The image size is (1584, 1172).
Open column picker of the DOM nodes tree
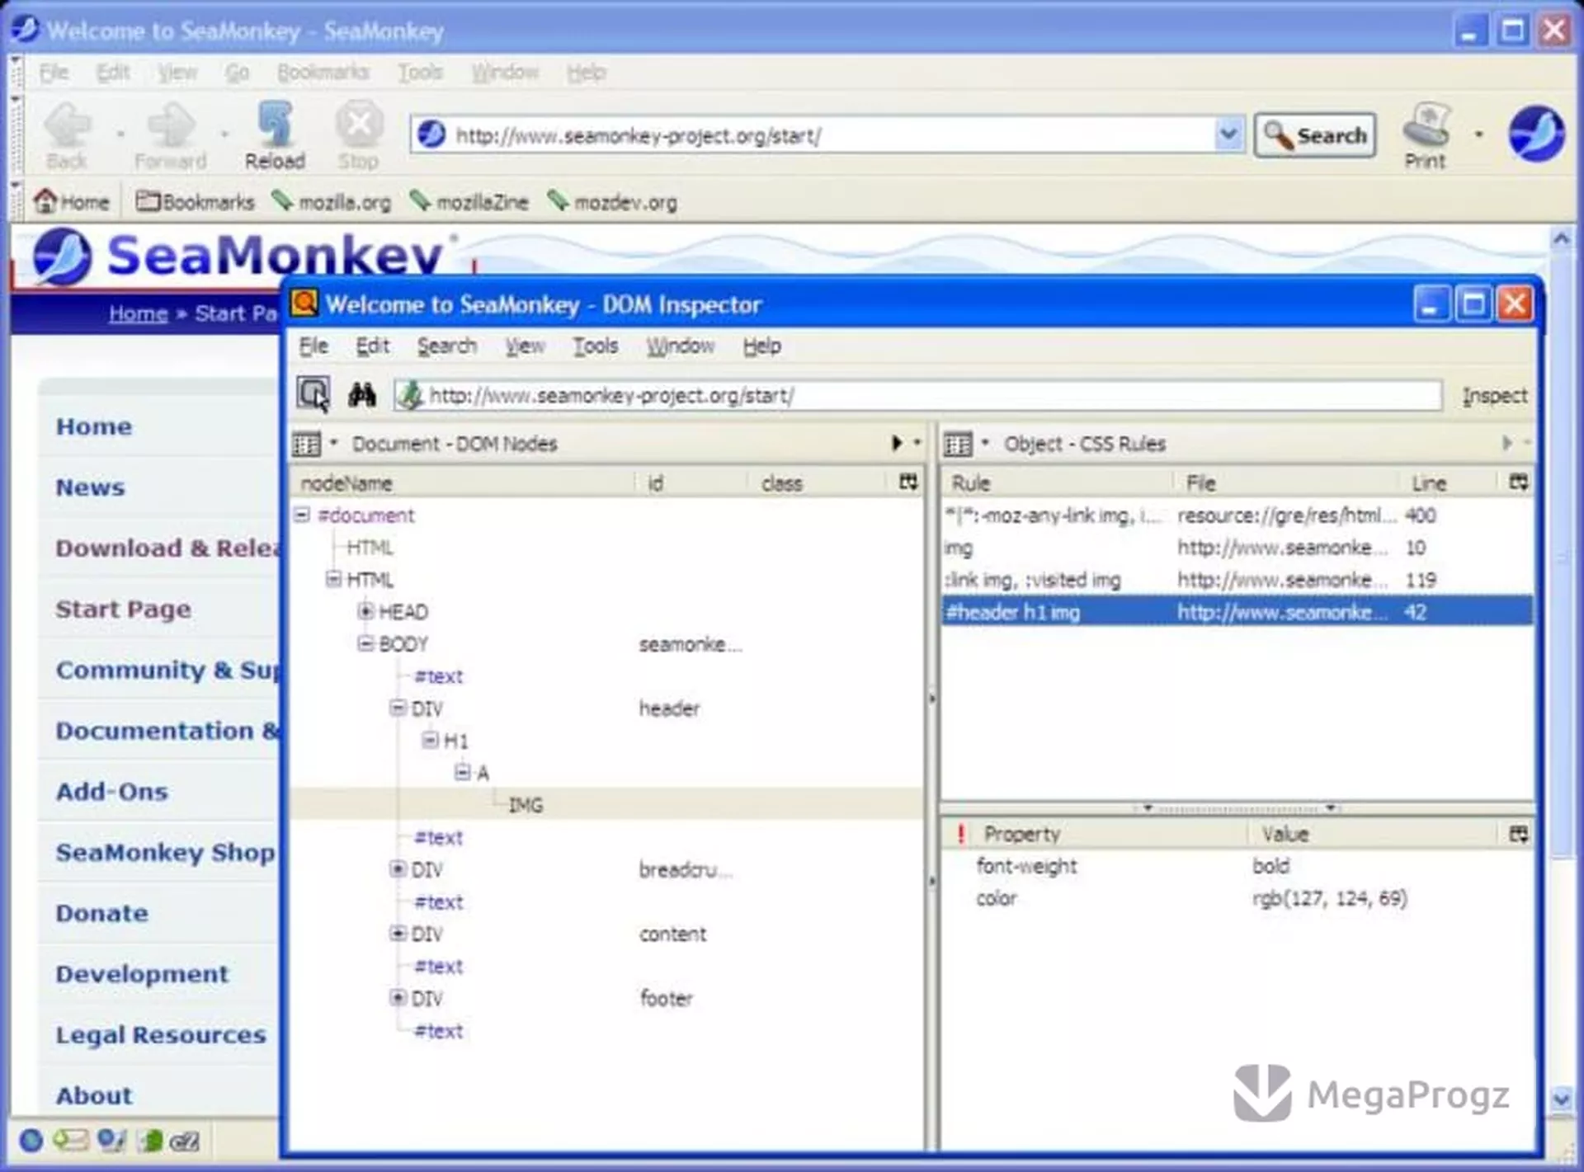click(908, 482)
